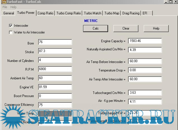Toggle the Water to Air Intercooler checkbox
Screen dimensions: 178x130
tap(11, 32)
